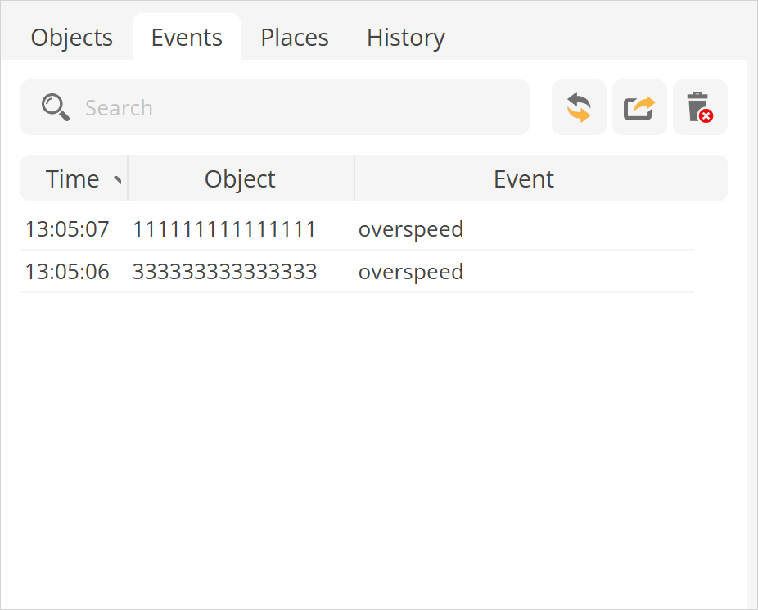
Task: Click the delete all events trash icon
Action: pyautogui.click(x=700, y=107)
